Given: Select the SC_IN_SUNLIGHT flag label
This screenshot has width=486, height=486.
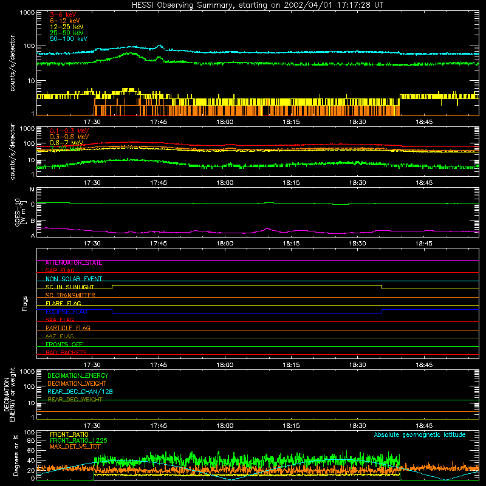Looking at the screenshot, I should pos(70,287).
